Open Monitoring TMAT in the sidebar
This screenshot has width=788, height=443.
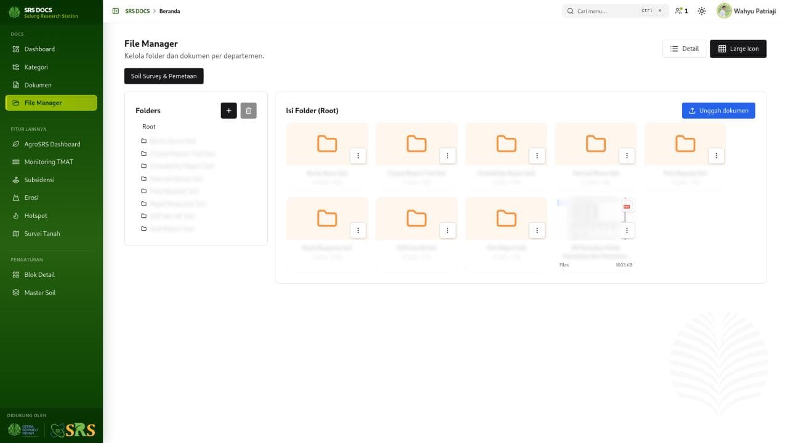click(51, 162)
